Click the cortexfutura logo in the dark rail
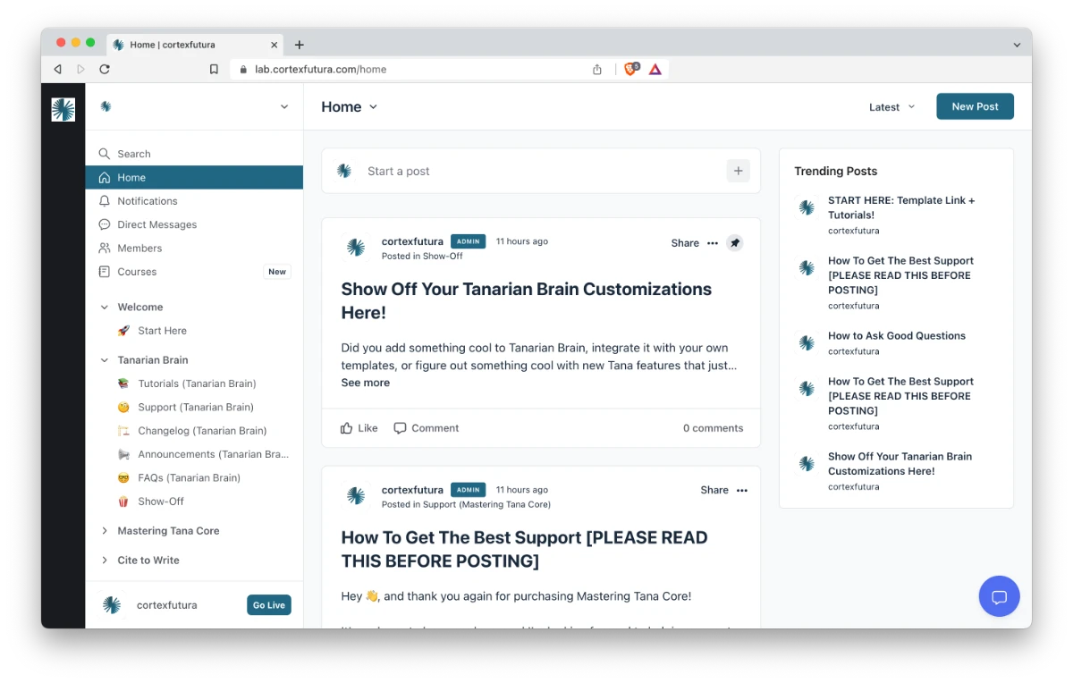Screen dimensions: 1073x683 pyautogui.click(x=63, y=109)
